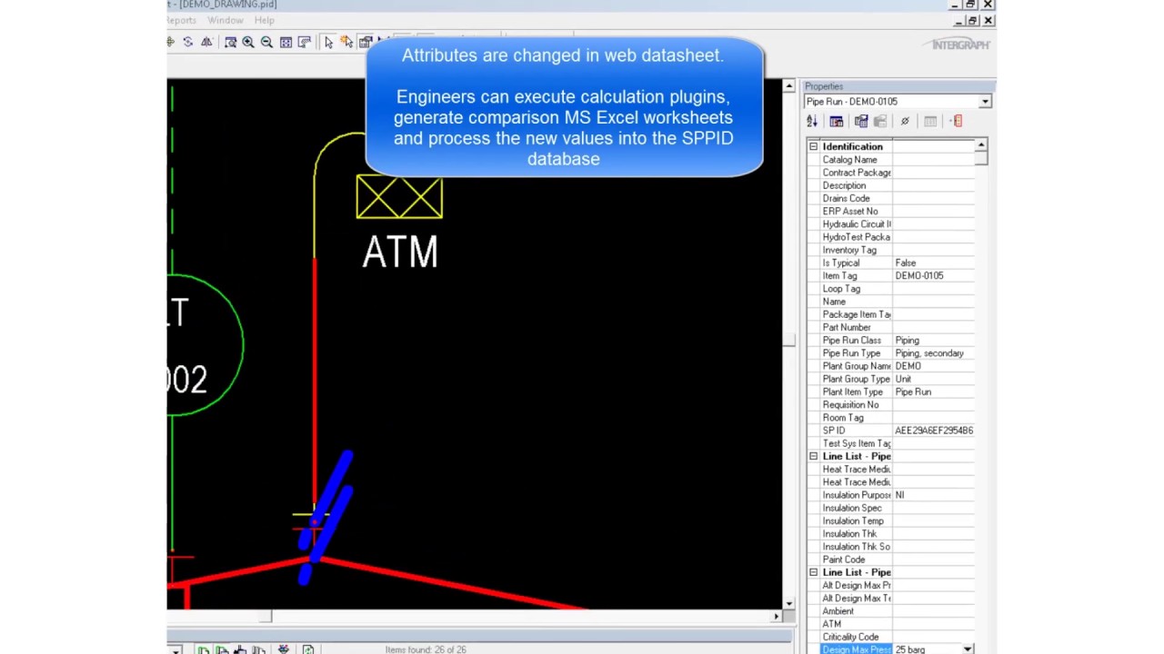Click the Mirror tool icon in toolbar

click(206, 42)
